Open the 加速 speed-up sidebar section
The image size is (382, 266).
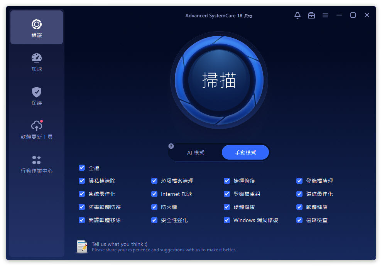[x=37, y=62]
